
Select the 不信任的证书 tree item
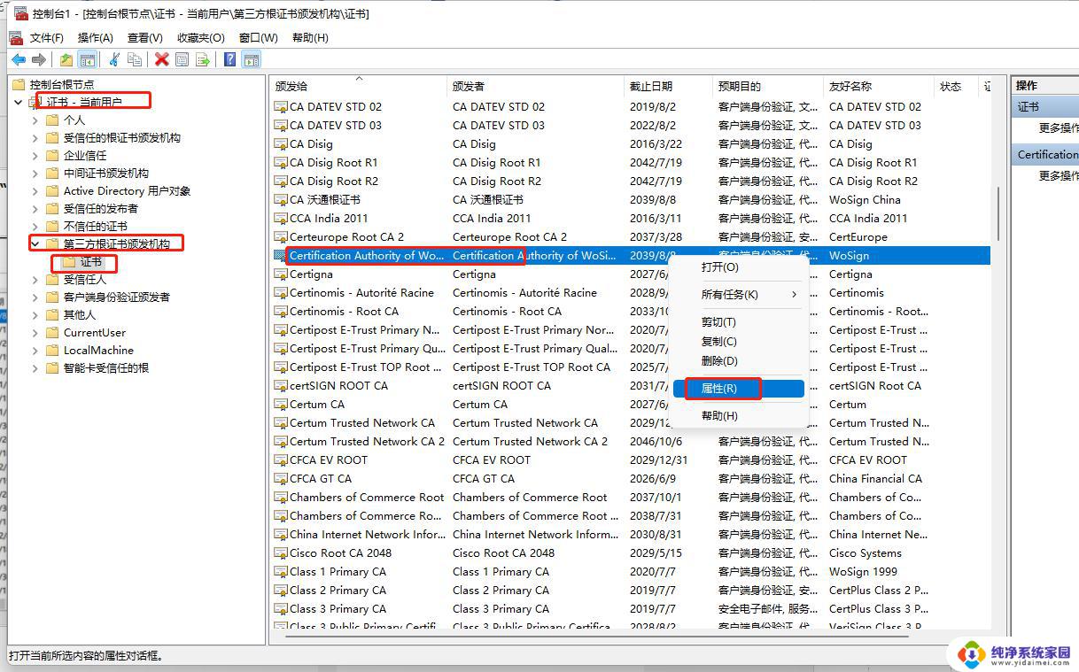[x=95, y=226]
